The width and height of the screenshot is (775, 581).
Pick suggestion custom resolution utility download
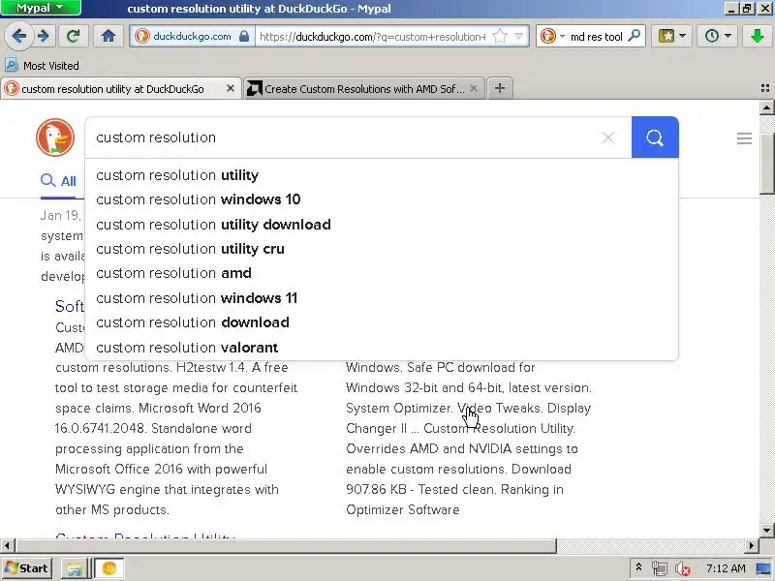[x=382, y=225]
